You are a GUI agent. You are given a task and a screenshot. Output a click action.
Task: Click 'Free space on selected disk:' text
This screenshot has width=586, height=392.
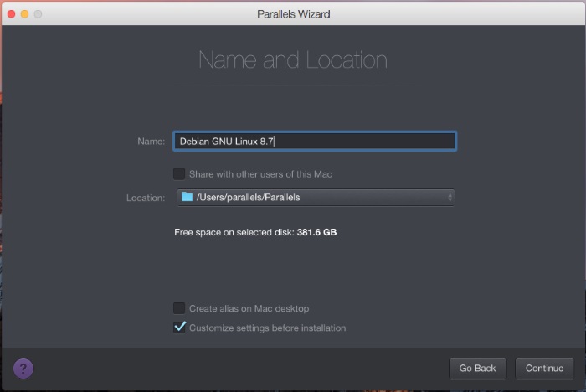coord(234,232)
